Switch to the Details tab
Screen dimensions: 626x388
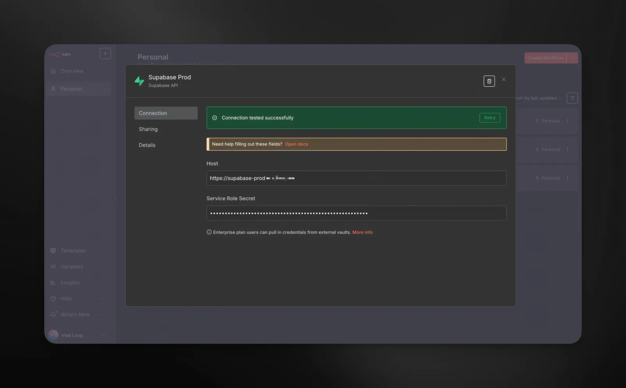(x=147, y=145)
